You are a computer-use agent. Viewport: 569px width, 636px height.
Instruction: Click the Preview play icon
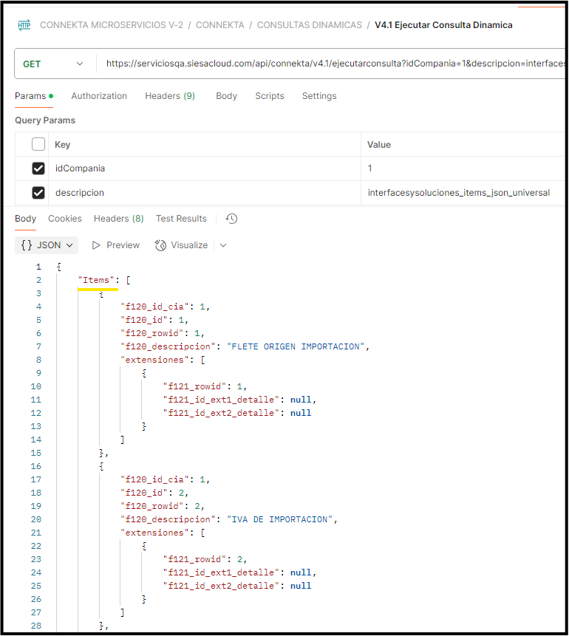(96, 245)
